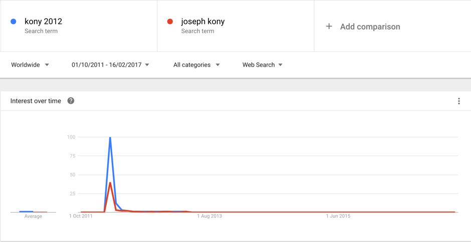The height and width of the screenshot is (242, 471).
Task: Edit the joseph kony search term
Action: (x=202, y=21)
